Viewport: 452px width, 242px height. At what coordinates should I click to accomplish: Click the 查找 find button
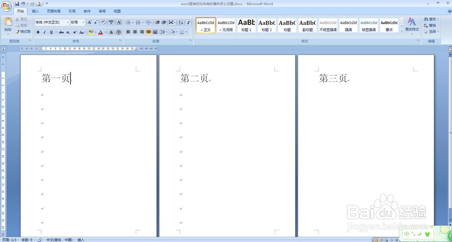(431, 19)
